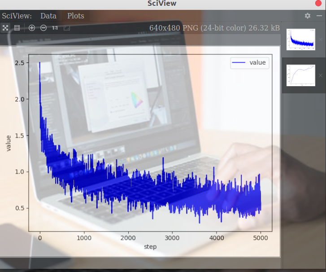This screenshot has height=272, width=326.
Task: Click the 3000 x-axis tick label
Action: [x=172, y=238]
